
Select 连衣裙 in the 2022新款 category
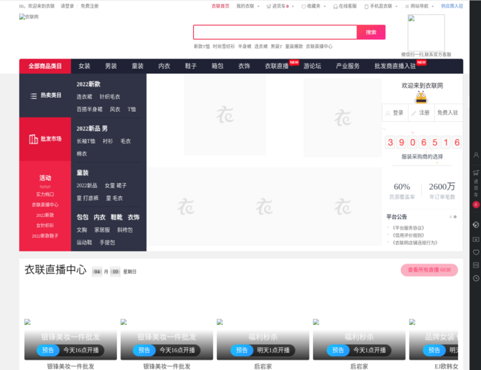pyautogui.click(x=84, y=96)
